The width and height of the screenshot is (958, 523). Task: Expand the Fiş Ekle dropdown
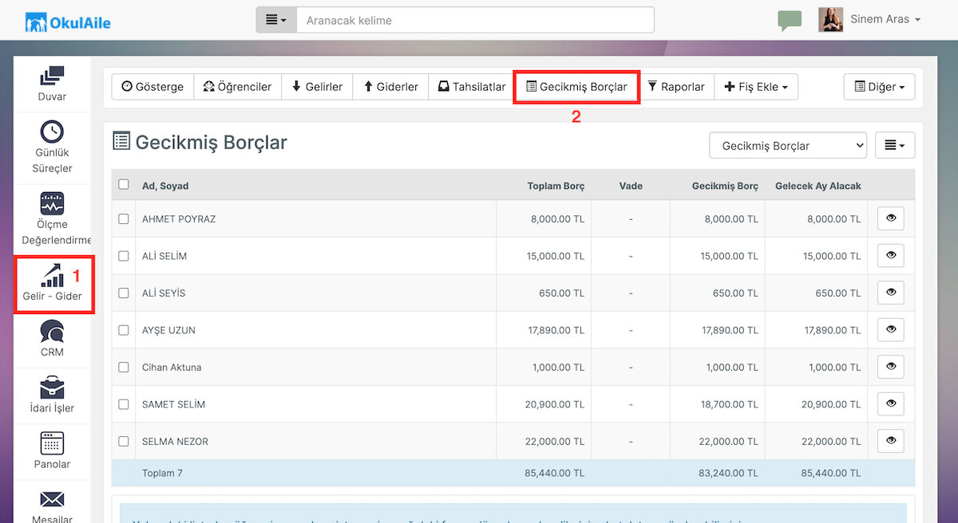pyautogui.click(x=756, y=87)
